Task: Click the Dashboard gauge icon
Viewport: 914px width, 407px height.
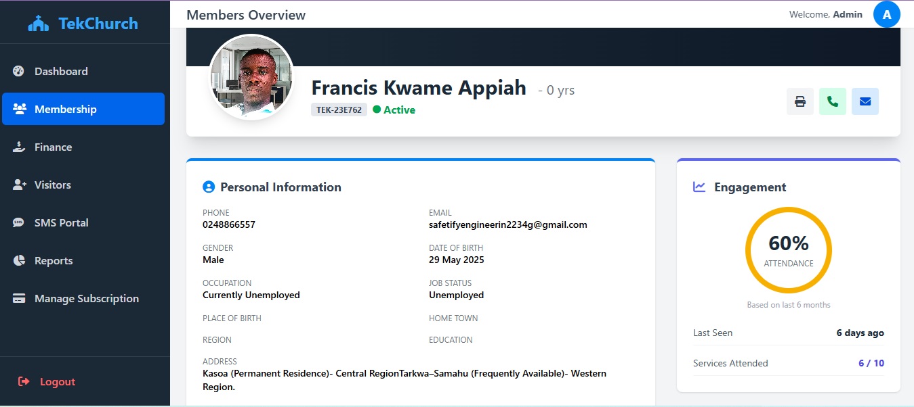Action: click(19, 71)
